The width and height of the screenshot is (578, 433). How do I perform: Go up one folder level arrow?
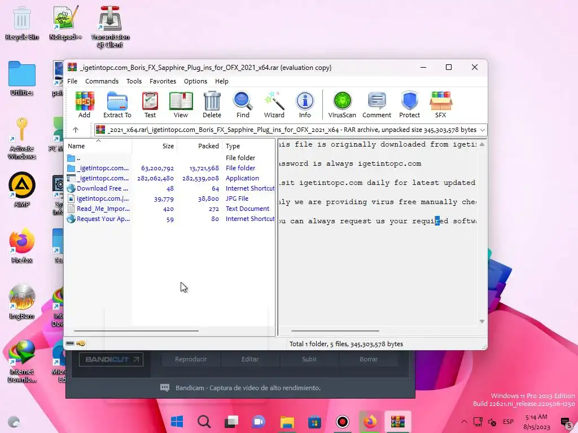click(76, 130)
